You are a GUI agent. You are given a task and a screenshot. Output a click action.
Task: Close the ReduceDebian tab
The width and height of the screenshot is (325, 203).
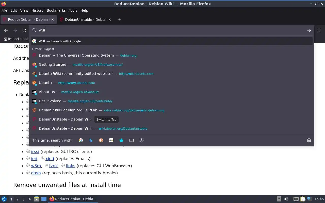point(53,20)
